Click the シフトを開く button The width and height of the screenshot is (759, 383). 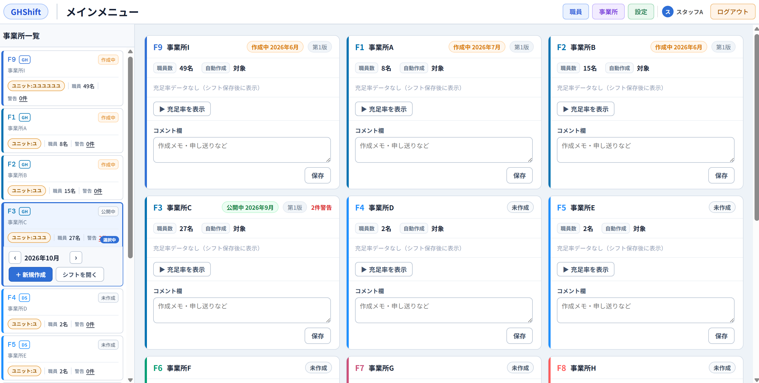pos(80,275)
